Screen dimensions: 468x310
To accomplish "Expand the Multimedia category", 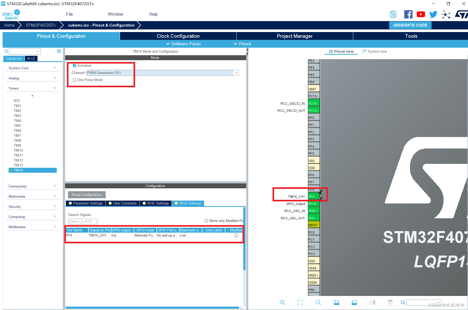I will (x=33, y=196).
